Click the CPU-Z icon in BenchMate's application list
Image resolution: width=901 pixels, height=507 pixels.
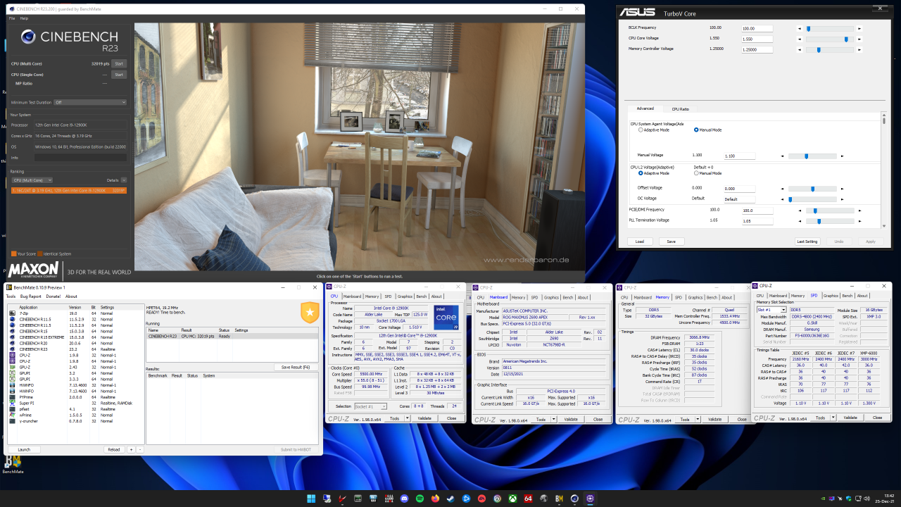tap(13, 355)
